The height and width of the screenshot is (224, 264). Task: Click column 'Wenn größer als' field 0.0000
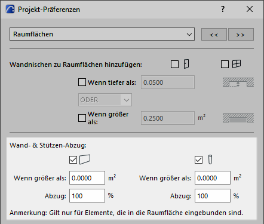tap(213, 177)
